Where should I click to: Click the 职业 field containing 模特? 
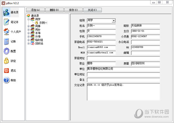[x=101, y=64]
